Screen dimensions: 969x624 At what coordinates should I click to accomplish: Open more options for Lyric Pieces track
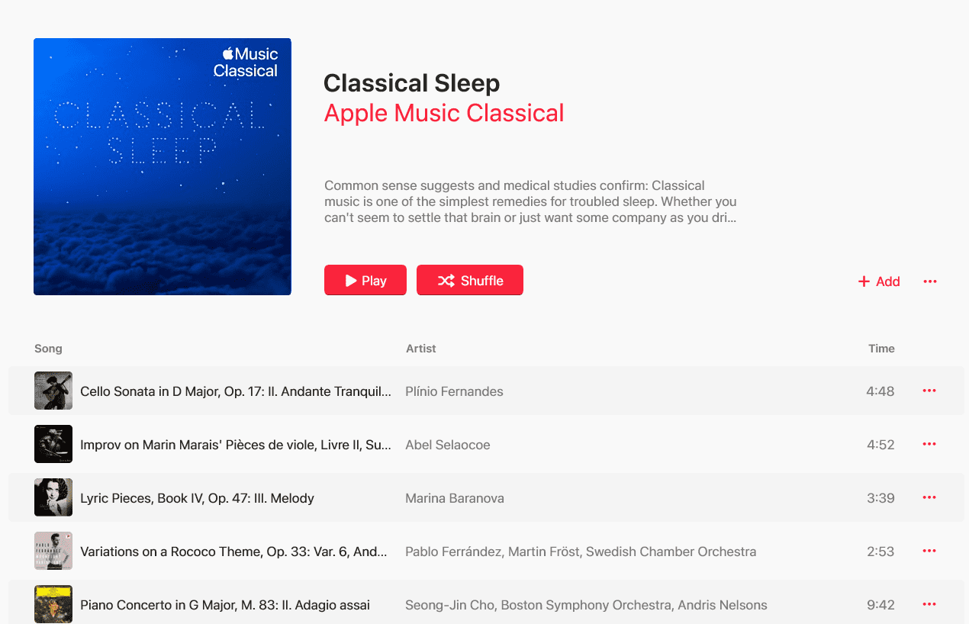929,497
